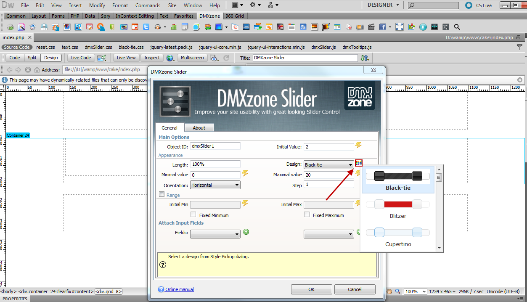Click the Live View button
Viewport: 527px width, 302px height.
(x=126, y=58)
